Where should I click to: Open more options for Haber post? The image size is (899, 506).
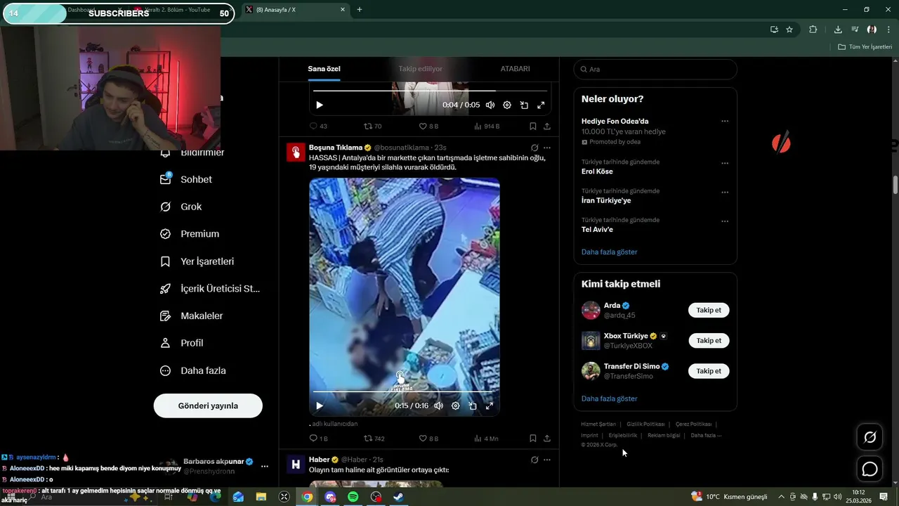click(547, 460)
